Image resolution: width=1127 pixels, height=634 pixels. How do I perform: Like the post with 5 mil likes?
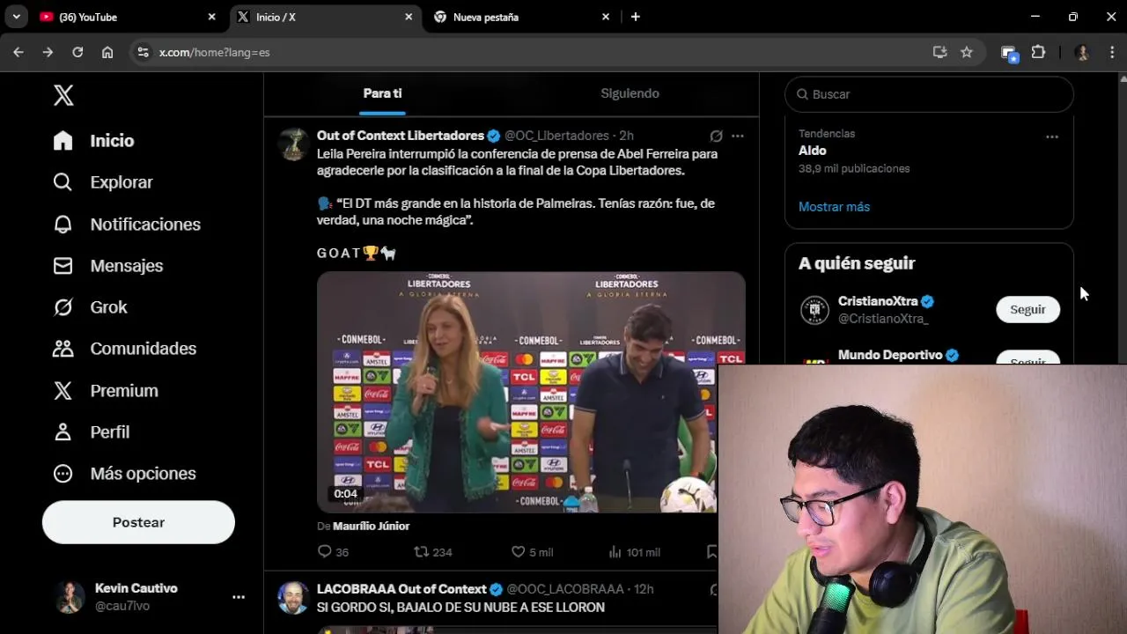(x=532, y=552)
